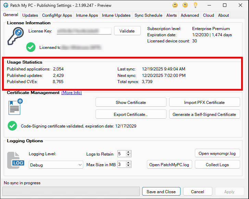Click Save and Close button
249x199 pixels.
(161, 192)
